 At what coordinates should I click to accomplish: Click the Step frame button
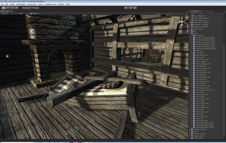135,8
